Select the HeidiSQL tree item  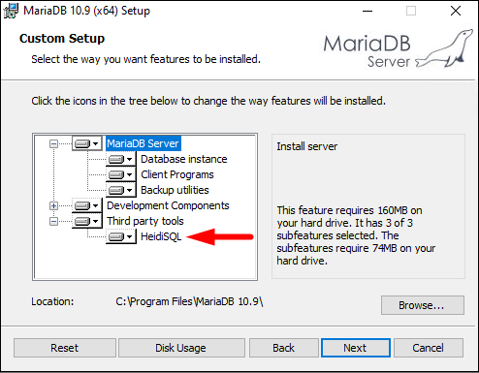(x=161, y=236)
